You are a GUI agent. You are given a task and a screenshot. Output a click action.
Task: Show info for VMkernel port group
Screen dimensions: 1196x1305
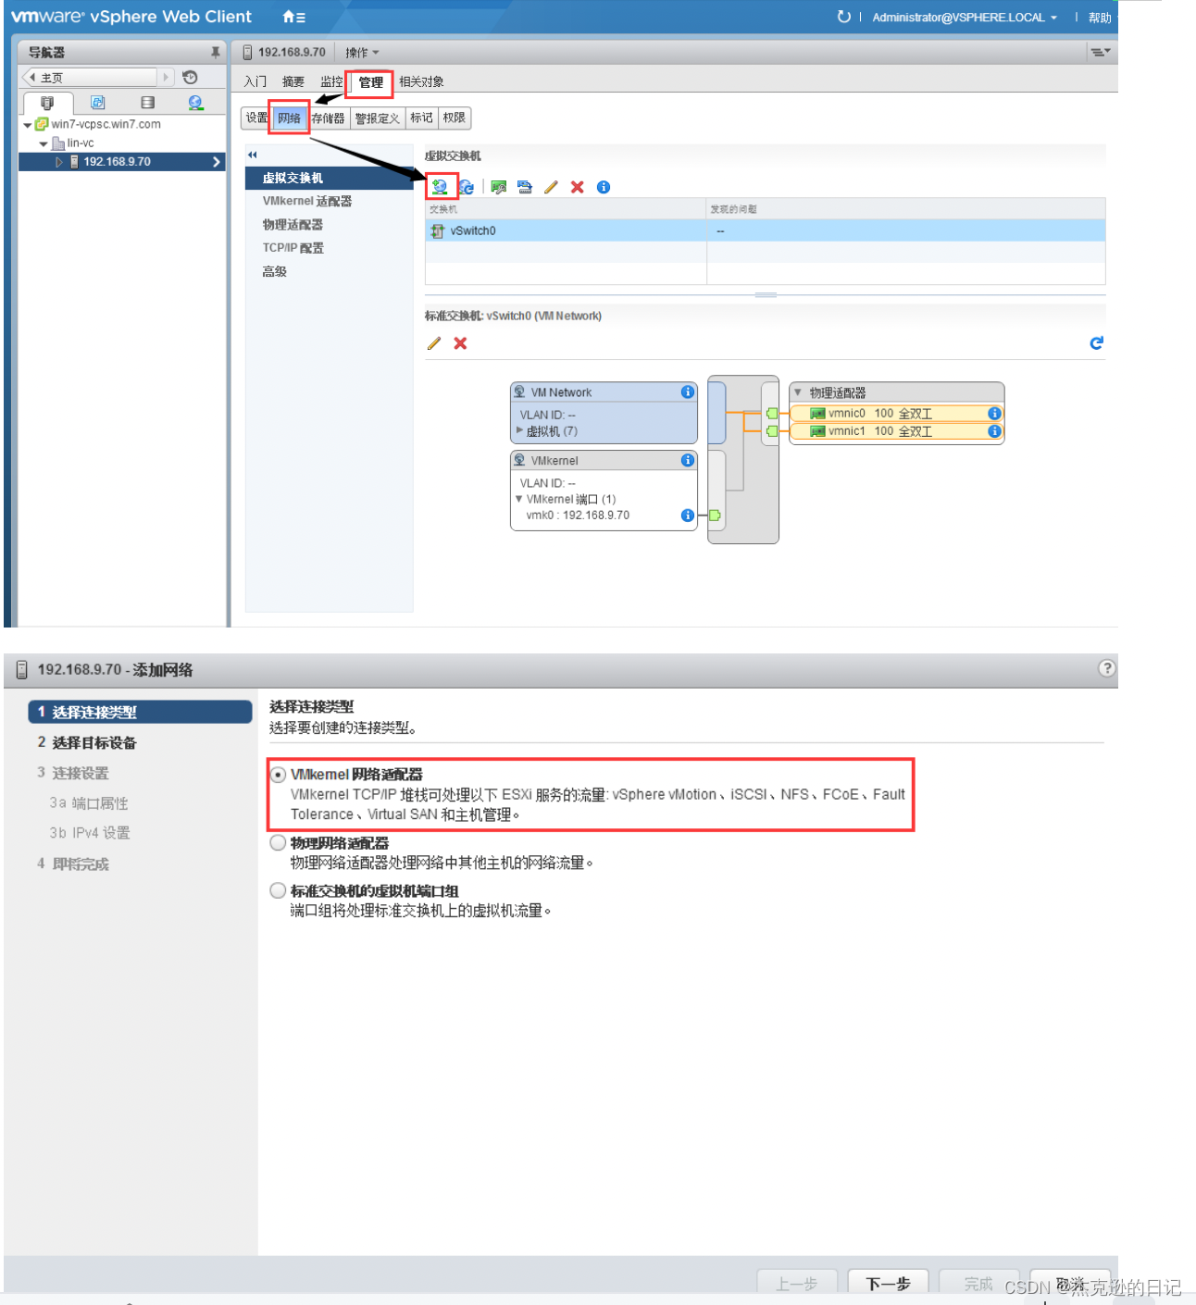[x=688, y=460]
